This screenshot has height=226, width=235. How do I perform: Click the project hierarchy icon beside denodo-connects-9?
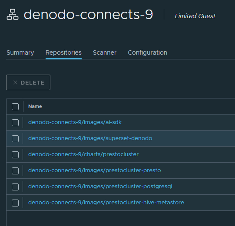click(x=13, y=14)
